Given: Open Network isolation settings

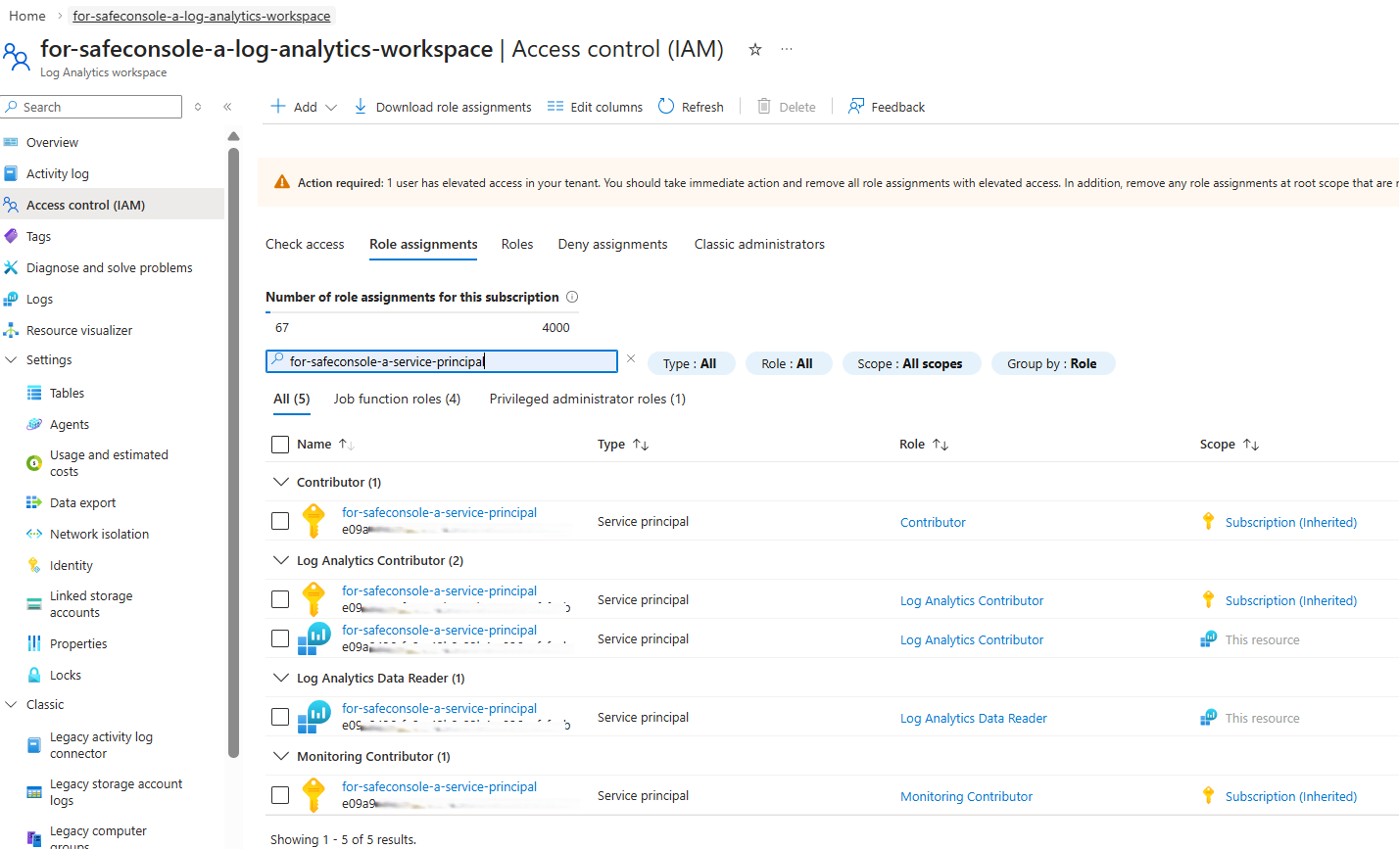Looking at the screenshot, I should 99,534.
